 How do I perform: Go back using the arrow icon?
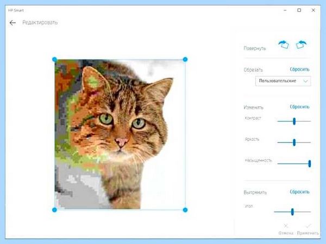click(x=12, y=23)
